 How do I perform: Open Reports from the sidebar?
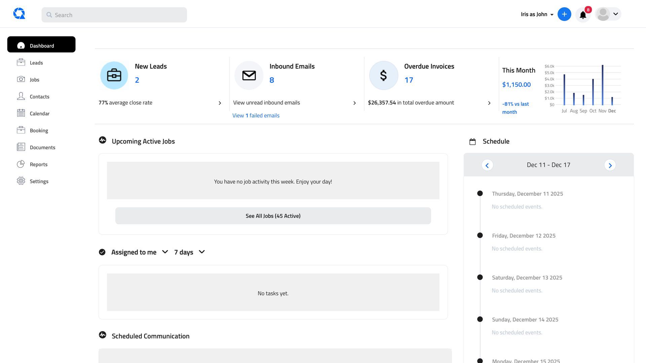[38, 164]
